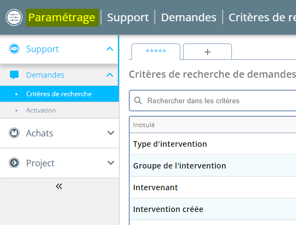Viewport: 296px width, 225px height.
Task: Expand the Project section chevron
Action: click(111, 163)
